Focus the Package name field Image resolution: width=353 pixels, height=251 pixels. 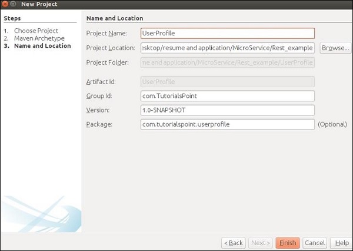tap(228, 124)
